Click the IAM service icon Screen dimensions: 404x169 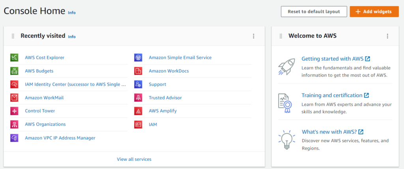coord(138,124)
